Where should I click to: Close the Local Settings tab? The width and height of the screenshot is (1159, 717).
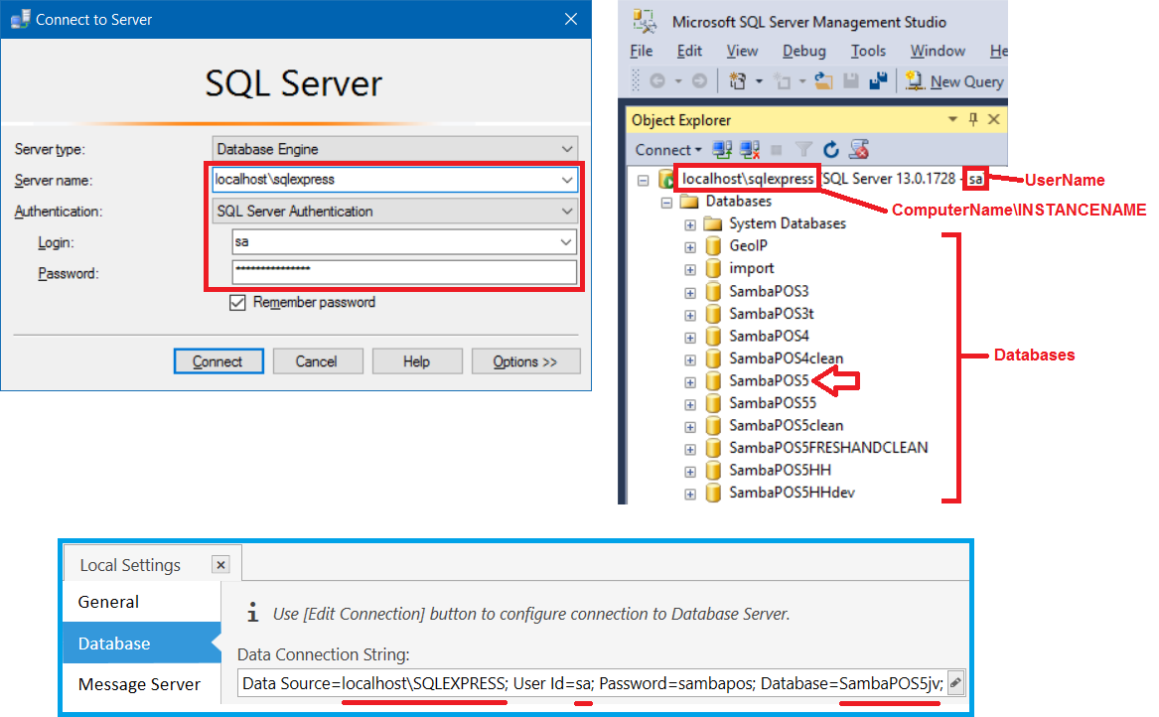220,565
